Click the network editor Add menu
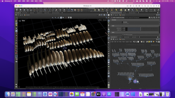175x98 pixels. (x=112, y=42)
